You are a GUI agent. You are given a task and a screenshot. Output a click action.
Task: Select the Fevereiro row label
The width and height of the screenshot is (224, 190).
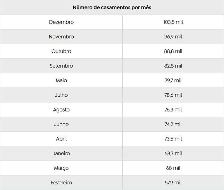61,182
